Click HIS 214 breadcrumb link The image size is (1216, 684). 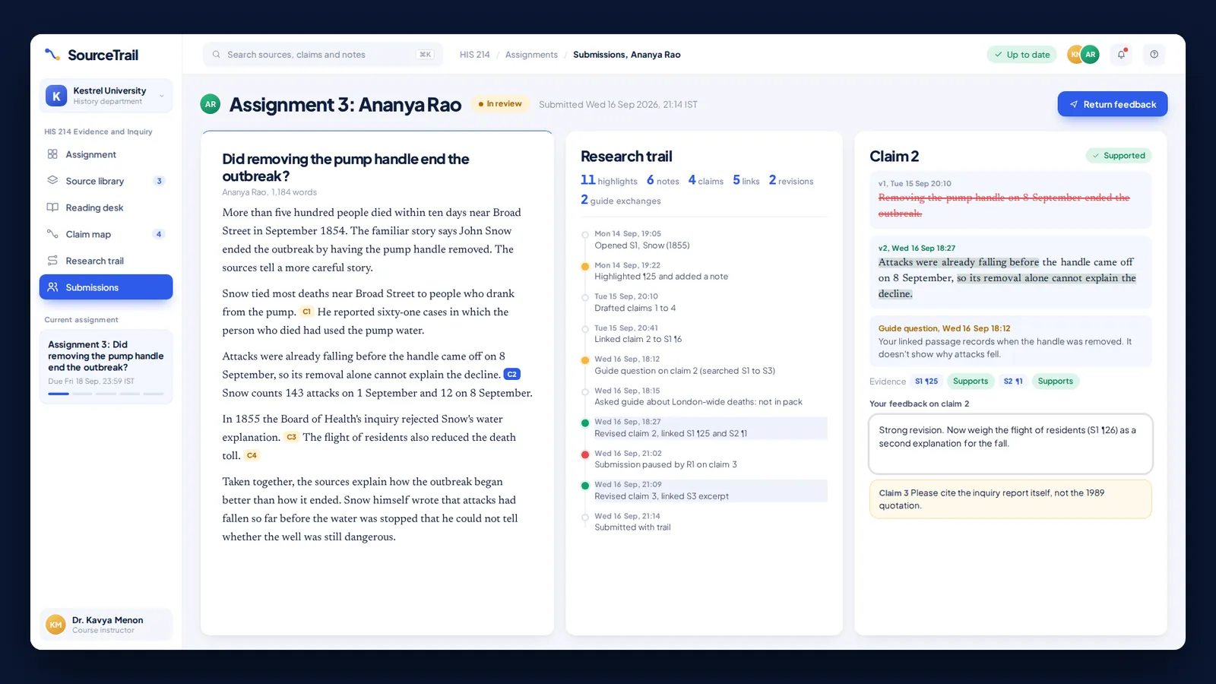pos(474,55)
